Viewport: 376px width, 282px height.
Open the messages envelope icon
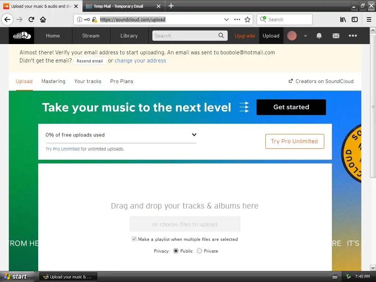[x=336, y=36]
